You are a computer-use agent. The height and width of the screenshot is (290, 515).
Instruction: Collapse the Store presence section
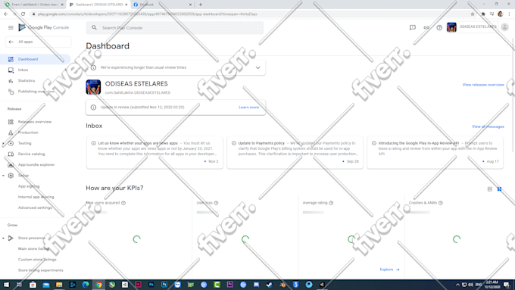[3, 238]
